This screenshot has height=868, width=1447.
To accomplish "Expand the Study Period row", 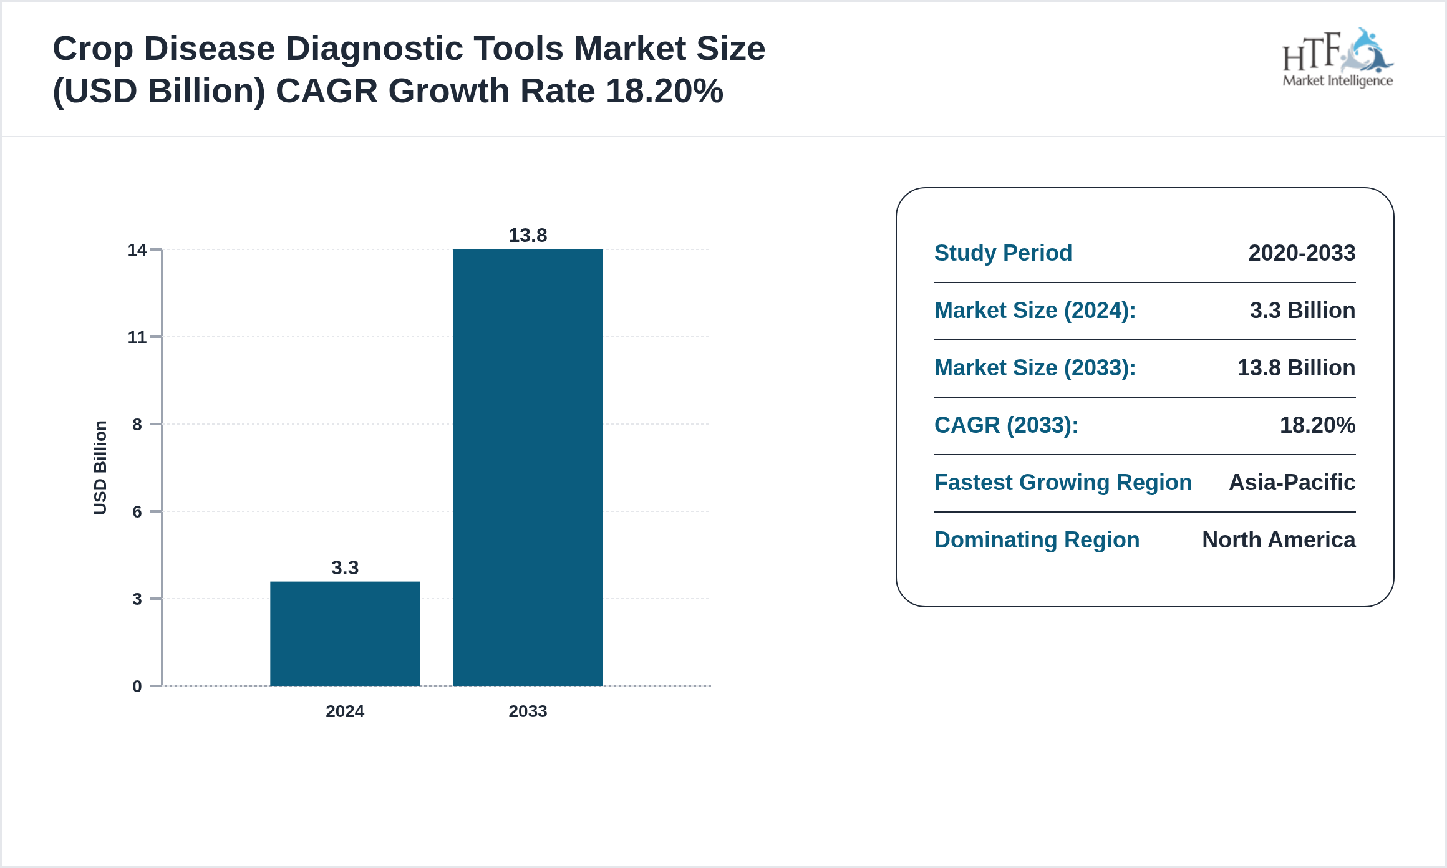I will (1003, 253).
